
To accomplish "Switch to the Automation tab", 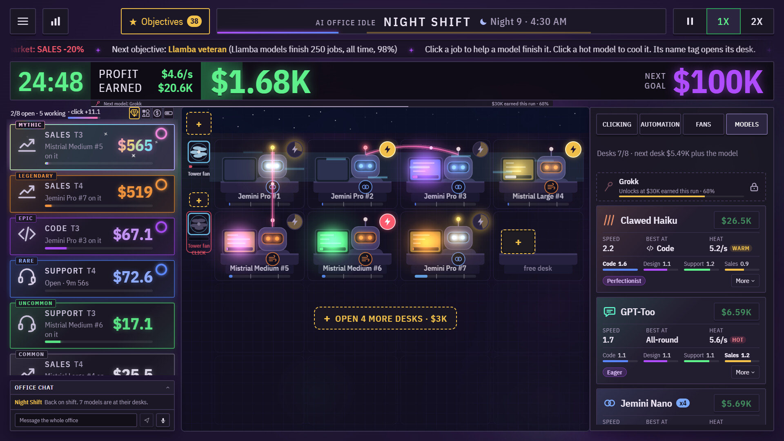I will [660, 124].
